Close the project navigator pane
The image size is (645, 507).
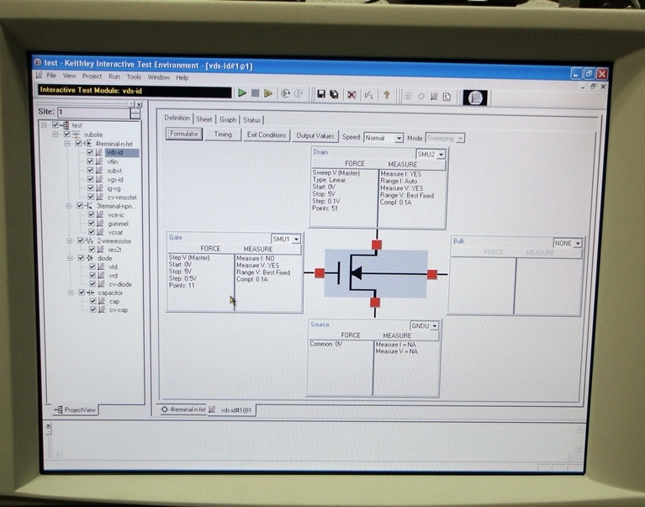pos(139,104)
